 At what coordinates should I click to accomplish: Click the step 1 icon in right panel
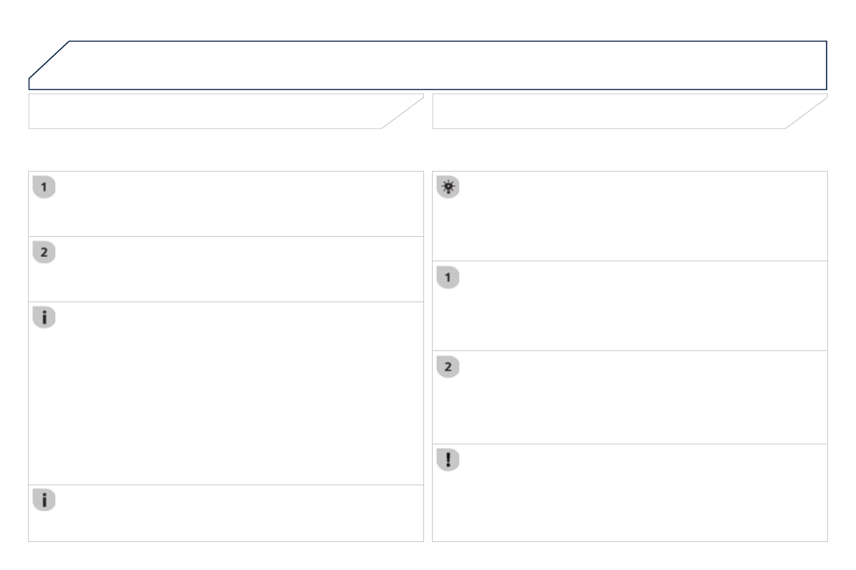[449, 278]
